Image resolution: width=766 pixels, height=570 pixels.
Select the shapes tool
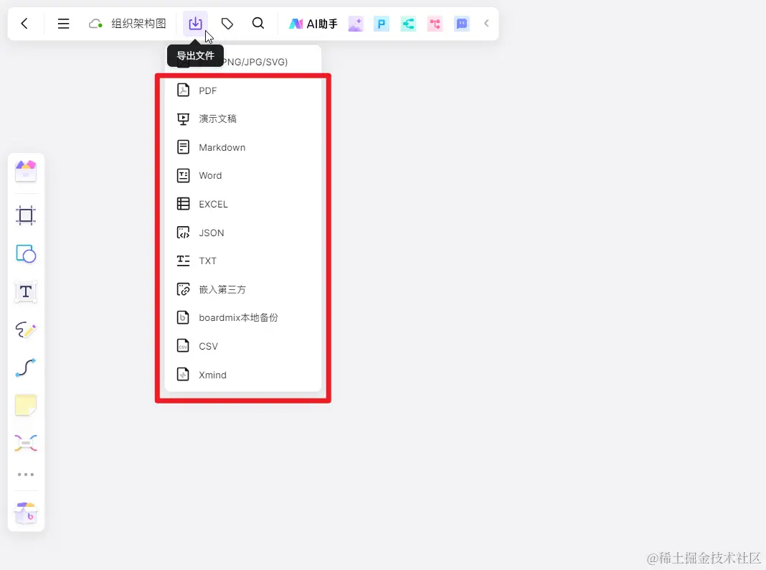(x=26, y=253)
